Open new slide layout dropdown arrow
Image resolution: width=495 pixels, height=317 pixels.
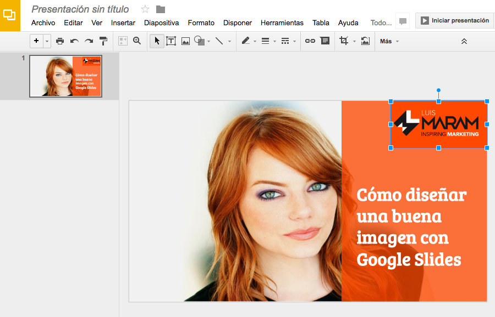[47, 41]
